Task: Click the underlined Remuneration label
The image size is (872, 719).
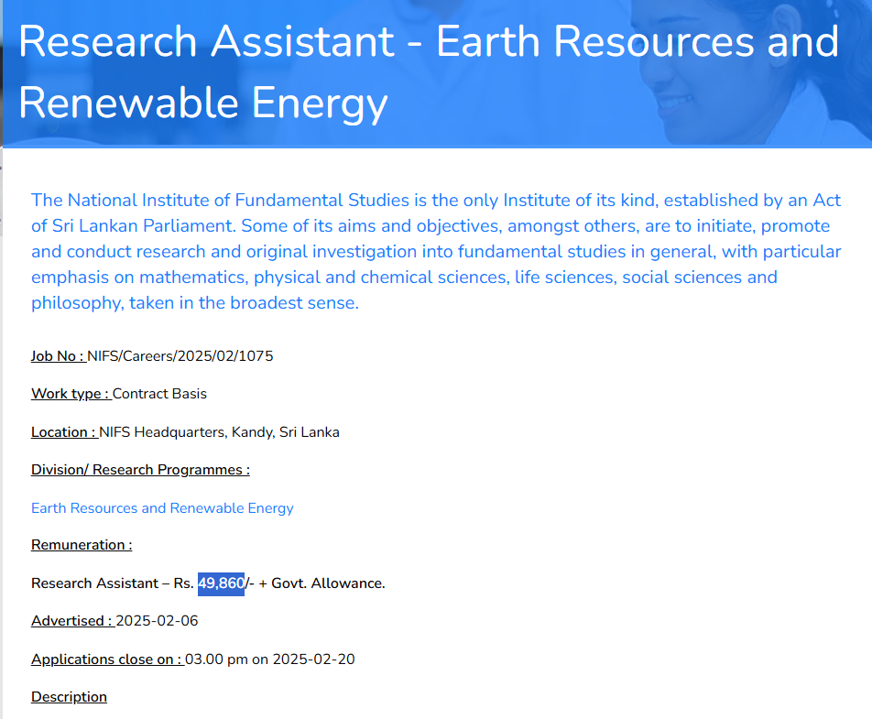Action: point(82,545)
